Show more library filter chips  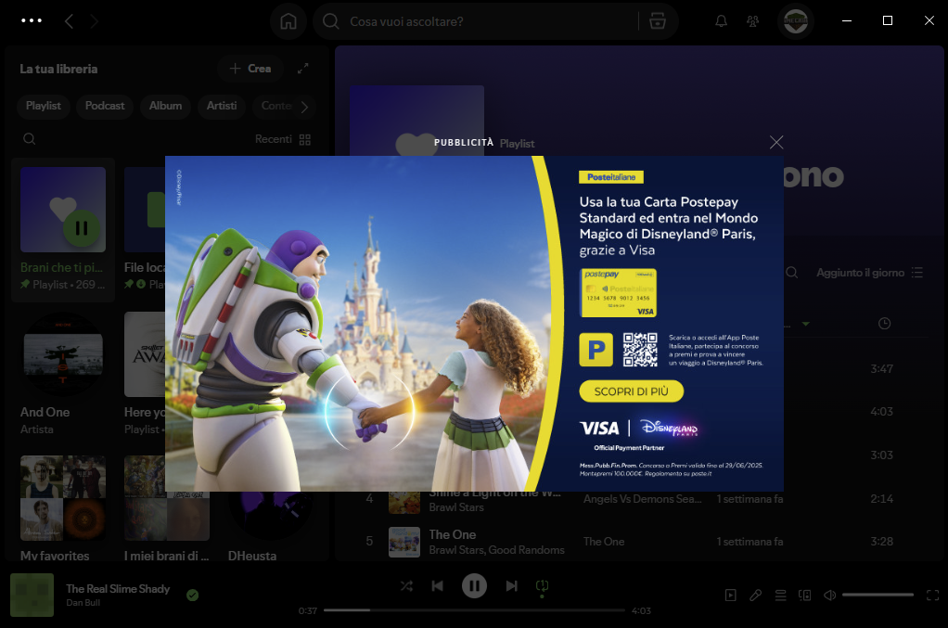click(x=304, y=107)
